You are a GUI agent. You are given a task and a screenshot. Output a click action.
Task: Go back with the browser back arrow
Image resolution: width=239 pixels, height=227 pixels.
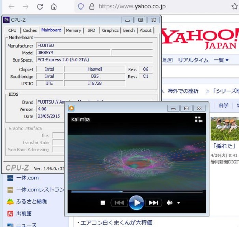[x=11, y=7]
